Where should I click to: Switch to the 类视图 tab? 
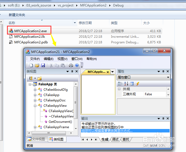tap(57, 139)
